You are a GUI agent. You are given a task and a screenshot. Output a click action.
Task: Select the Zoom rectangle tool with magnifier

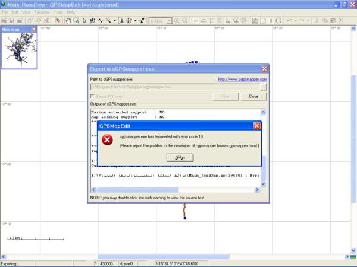[x=76, y=21]
